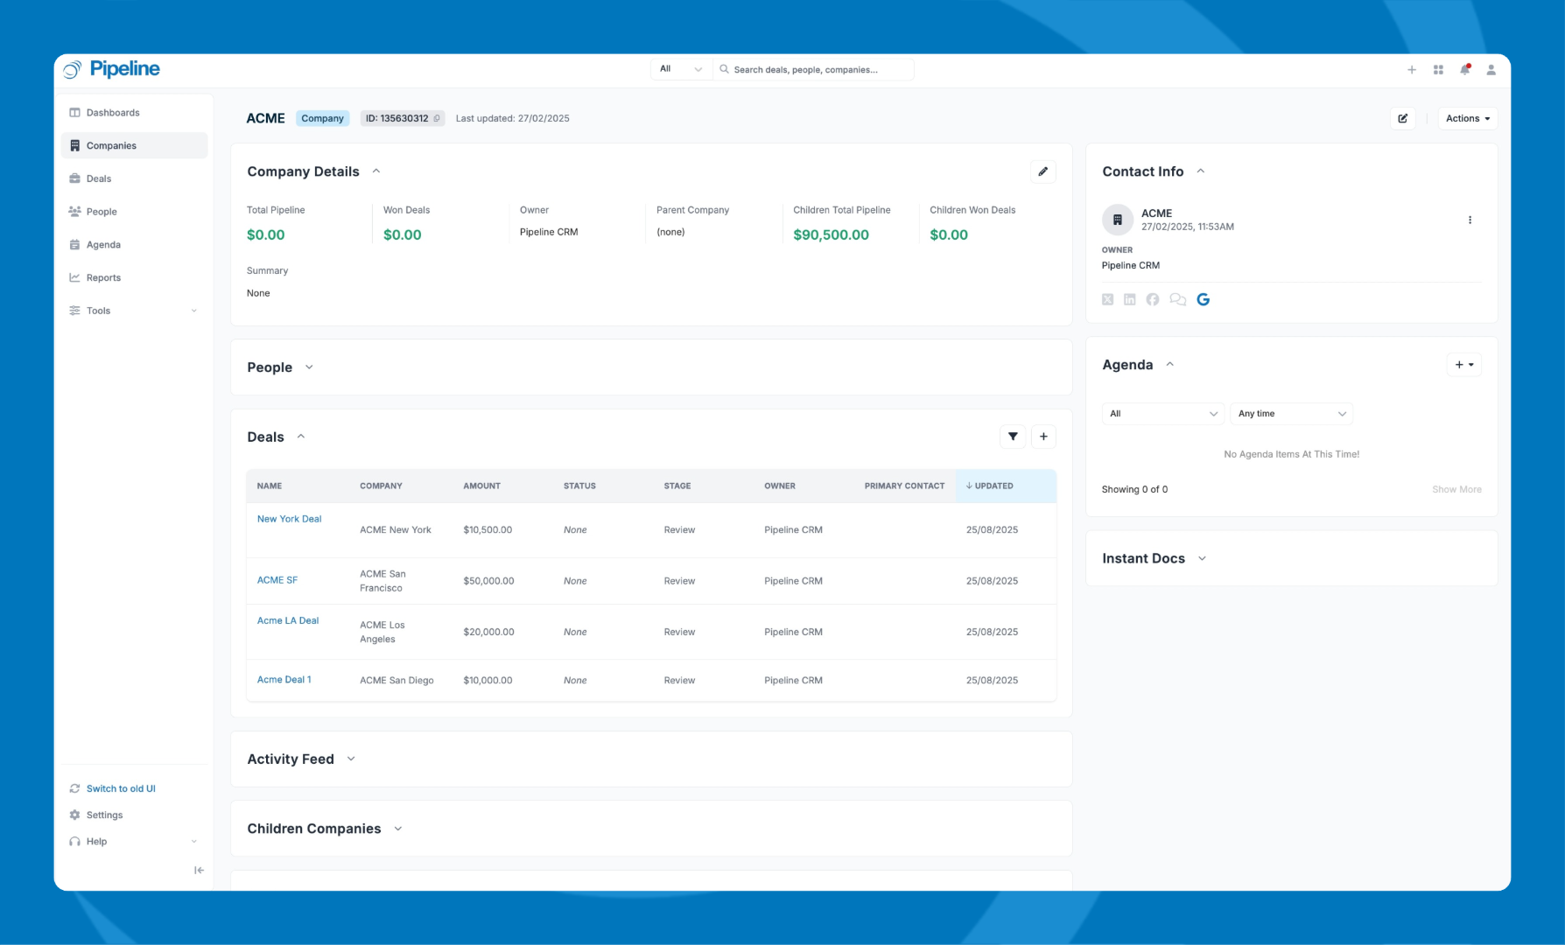The width and height of the screenshot is (1565, 945).
Task: Click the LinkedIn social icon
Action: point(1130,299)
